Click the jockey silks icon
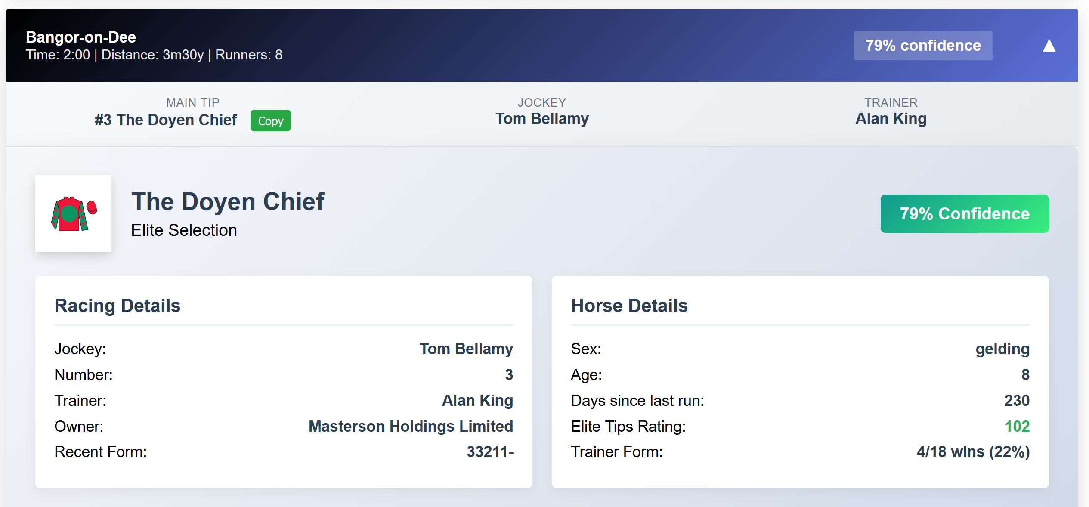1089x507 pixels. pos(74,213)
